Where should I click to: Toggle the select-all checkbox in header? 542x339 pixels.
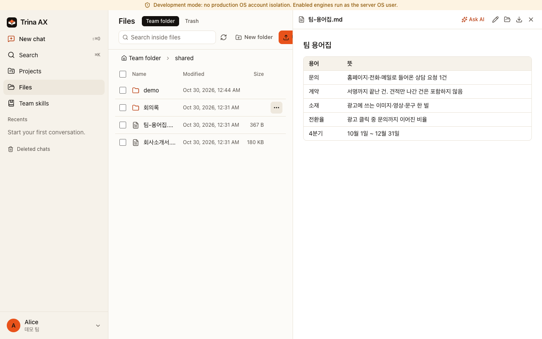[x=123, y=74]
